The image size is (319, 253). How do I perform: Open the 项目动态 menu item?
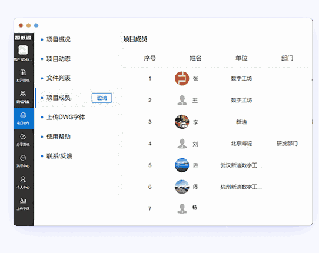pyautogui.click(x=58, y=59)
